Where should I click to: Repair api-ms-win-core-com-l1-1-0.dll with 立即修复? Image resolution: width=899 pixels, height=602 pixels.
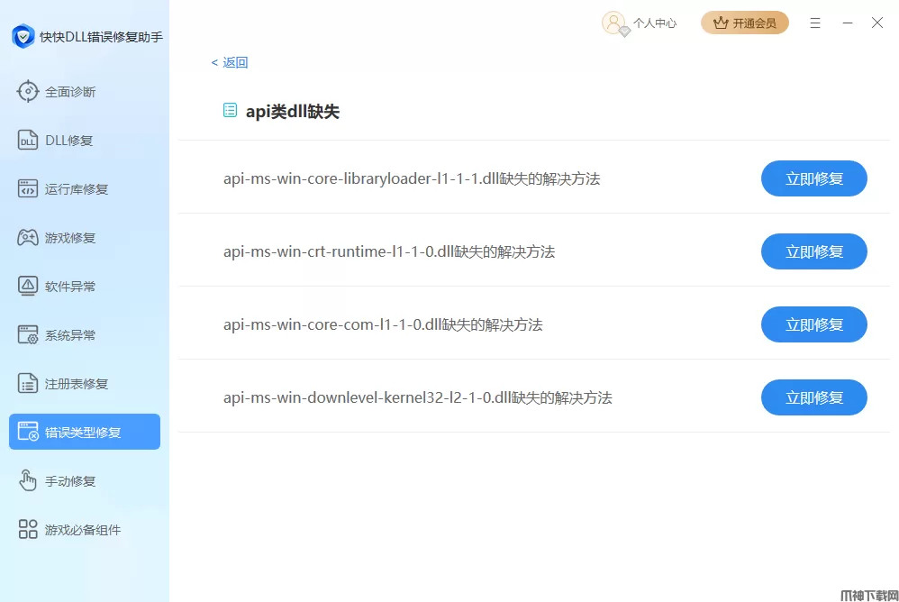tap(813, 324)
